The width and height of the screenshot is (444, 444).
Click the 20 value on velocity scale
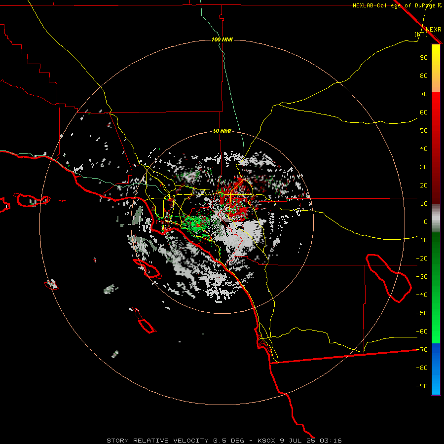424,185
